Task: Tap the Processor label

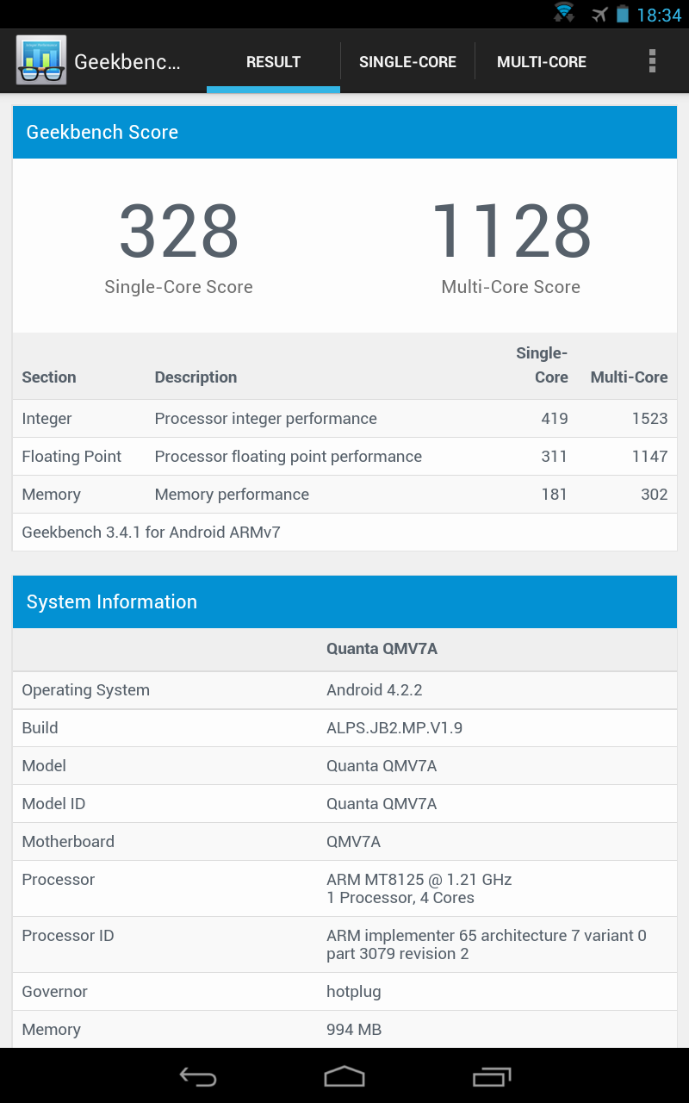Action: point(58,880)
